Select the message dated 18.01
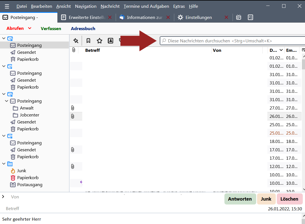This screenshot has width=305, height=224. tap(186, 141)
